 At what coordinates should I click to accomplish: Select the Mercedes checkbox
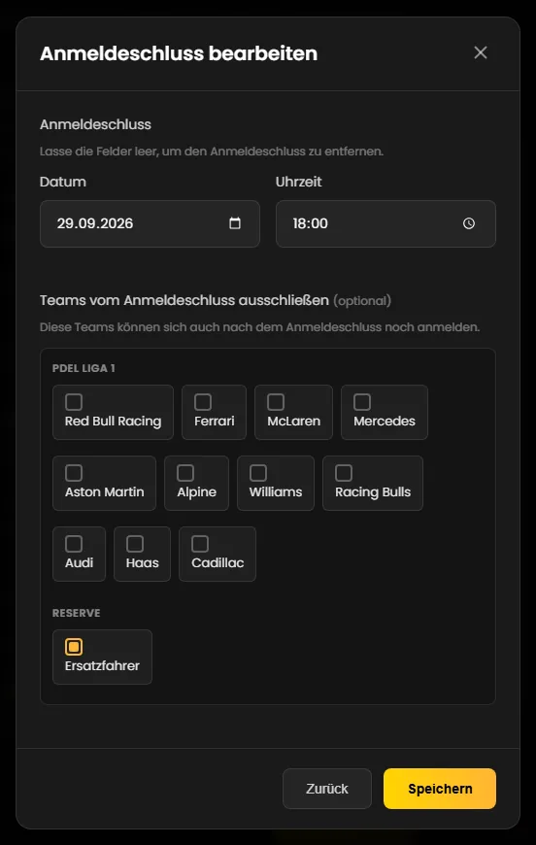click(362, 402)
